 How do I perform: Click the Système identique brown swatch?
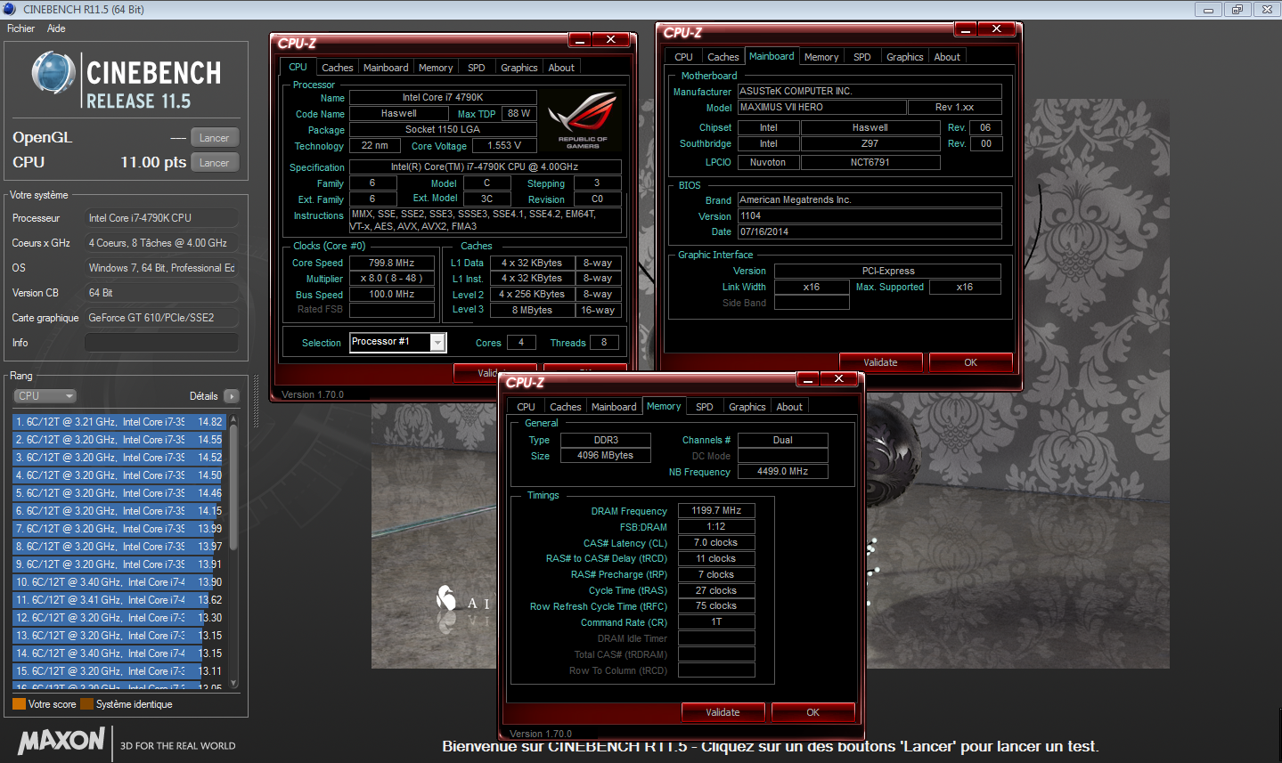[x=86, y=704]
